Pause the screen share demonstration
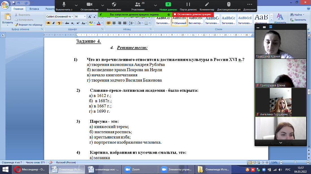Image resolution: width=311 pixels, height=174 pixels. 188,5
